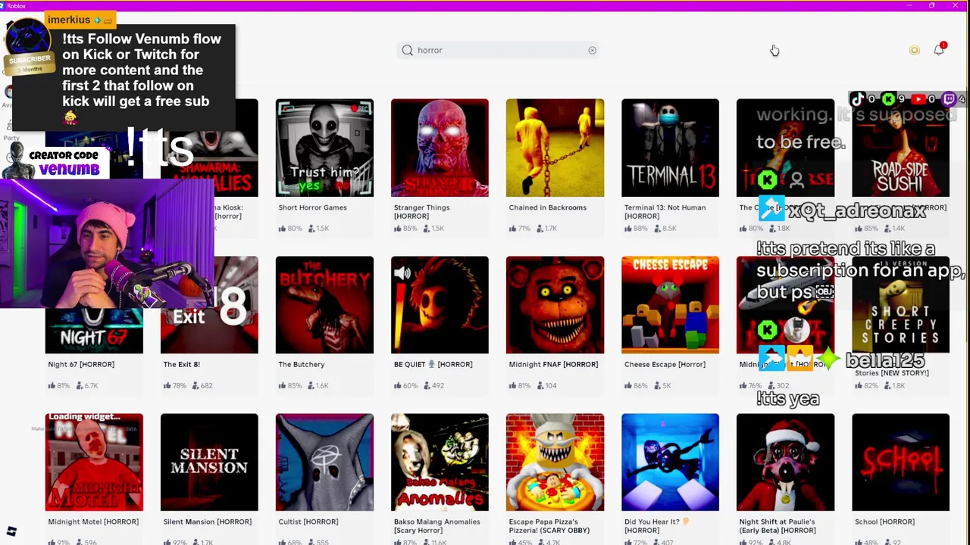Click The Butchery title text

click(301, 364)
